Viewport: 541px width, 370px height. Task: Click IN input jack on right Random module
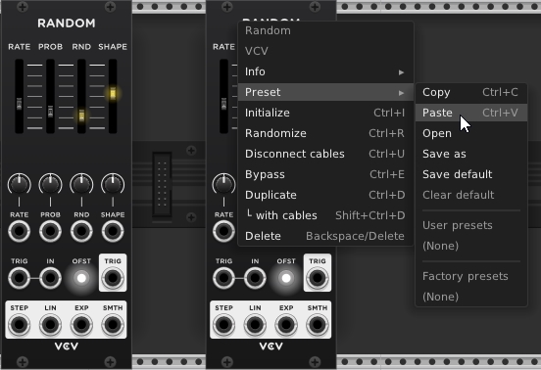[x=255, y=278]
